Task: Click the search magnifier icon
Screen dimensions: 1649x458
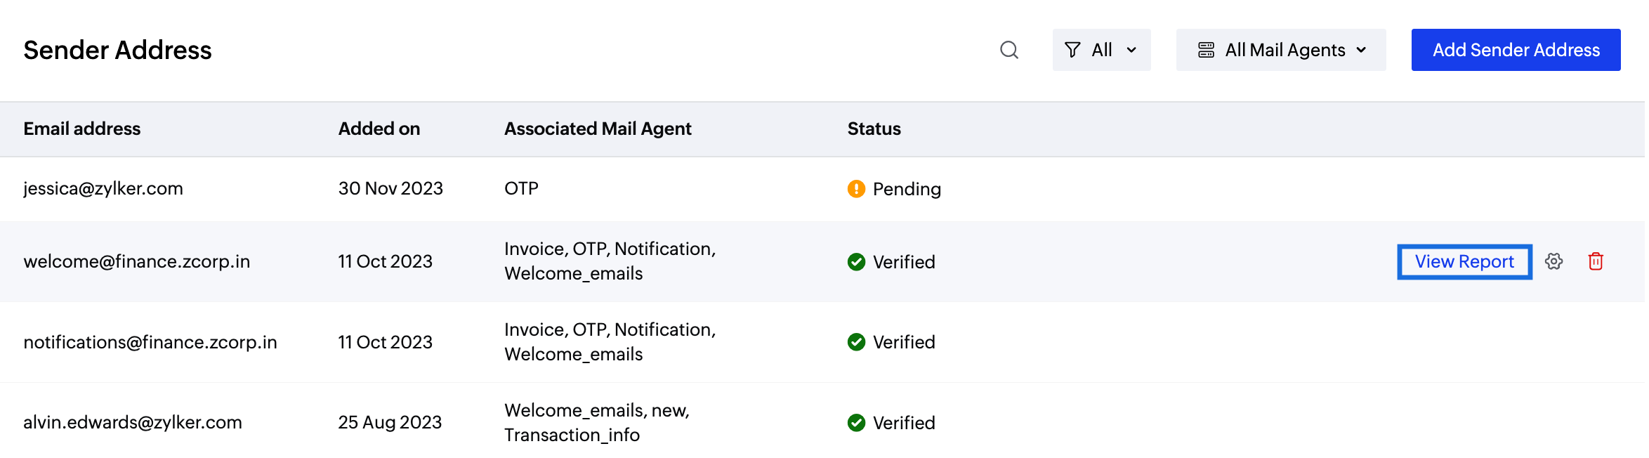Action: [1009, 50]
